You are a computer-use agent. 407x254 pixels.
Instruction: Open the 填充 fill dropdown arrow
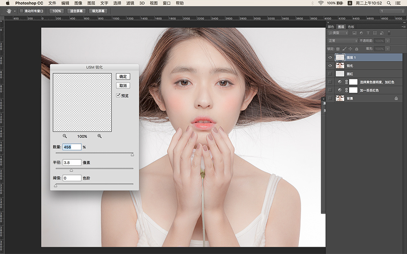(387, 49)
